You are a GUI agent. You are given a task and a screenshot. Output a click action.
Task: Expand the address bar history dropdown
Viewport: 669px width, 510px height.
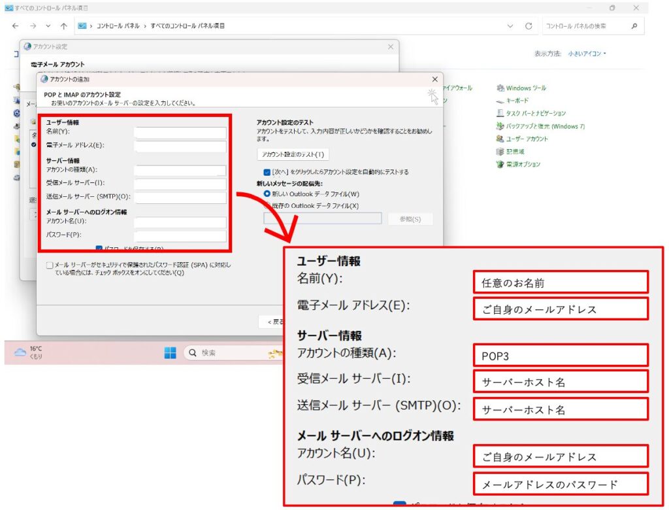click(510, 26)
